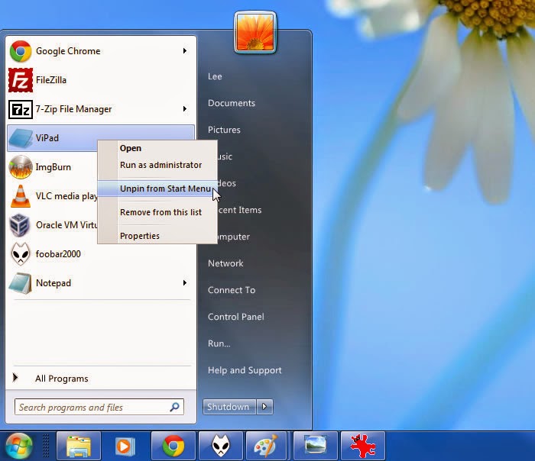Click the ViPad blue icon
This screenshot has width=535, height=461.
point(21,138)
